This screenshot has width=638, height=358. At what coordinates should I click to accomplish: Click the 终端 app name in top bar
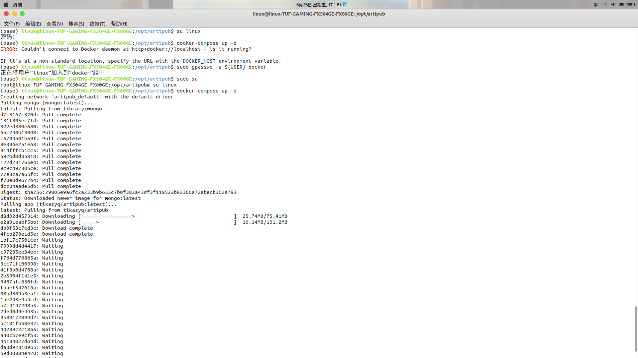(x=18, y=5)
